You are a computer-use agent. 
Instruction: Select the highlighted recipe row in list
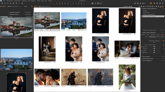coord(153,16)
